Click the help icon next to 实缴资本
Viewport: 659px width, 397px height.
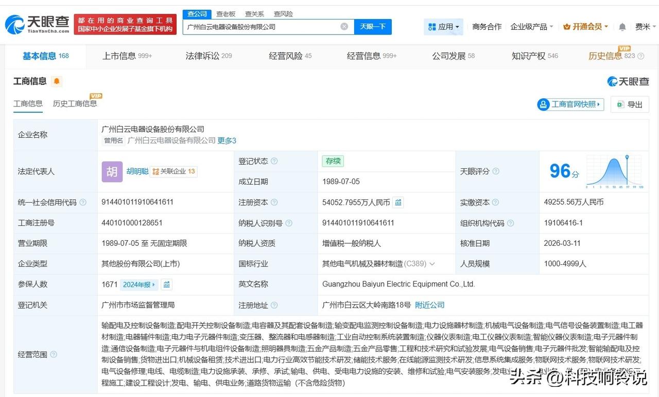[x=496, y=203]
